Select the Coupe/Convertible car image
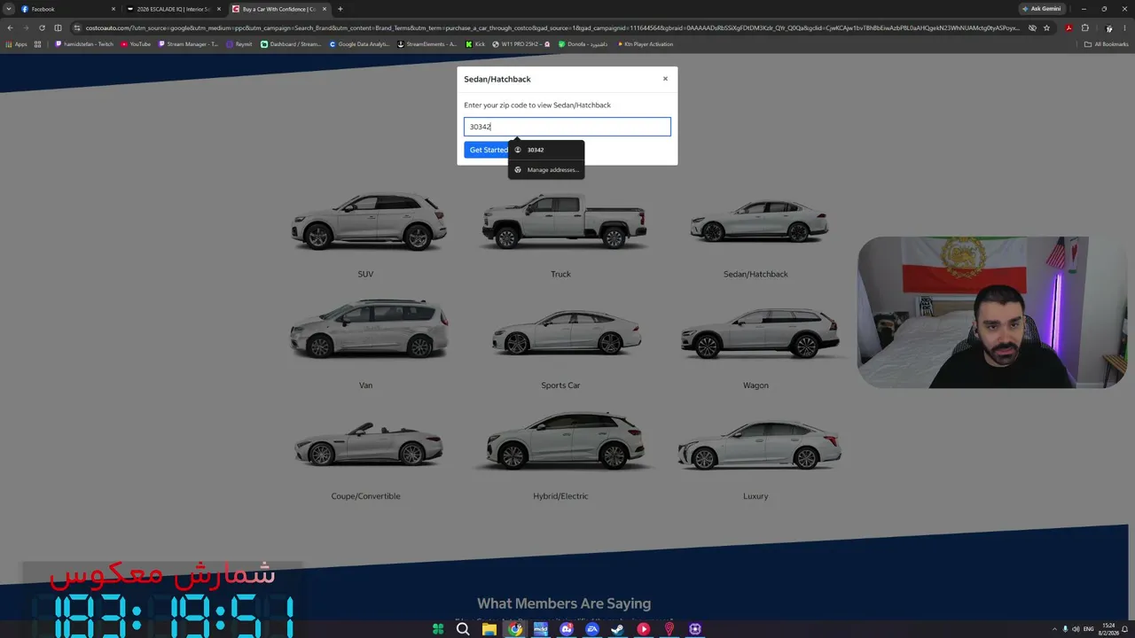Screen dimensions: 1135x638 369,443
